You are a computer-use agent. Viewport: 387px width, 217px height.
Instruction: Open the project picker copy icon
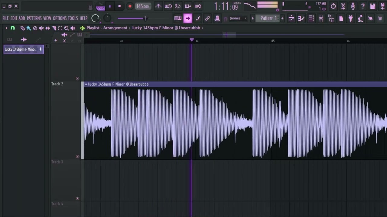pyautogui.click(x=341, y=18)
